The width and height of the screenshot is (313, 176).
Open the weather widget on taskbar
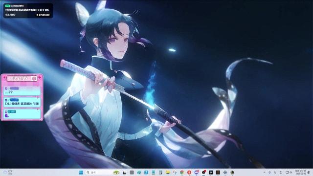coord(8,173)
